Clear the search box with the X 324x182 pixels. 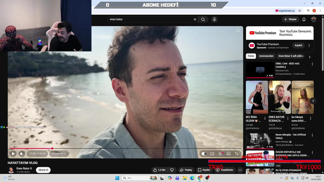(195, 19)
